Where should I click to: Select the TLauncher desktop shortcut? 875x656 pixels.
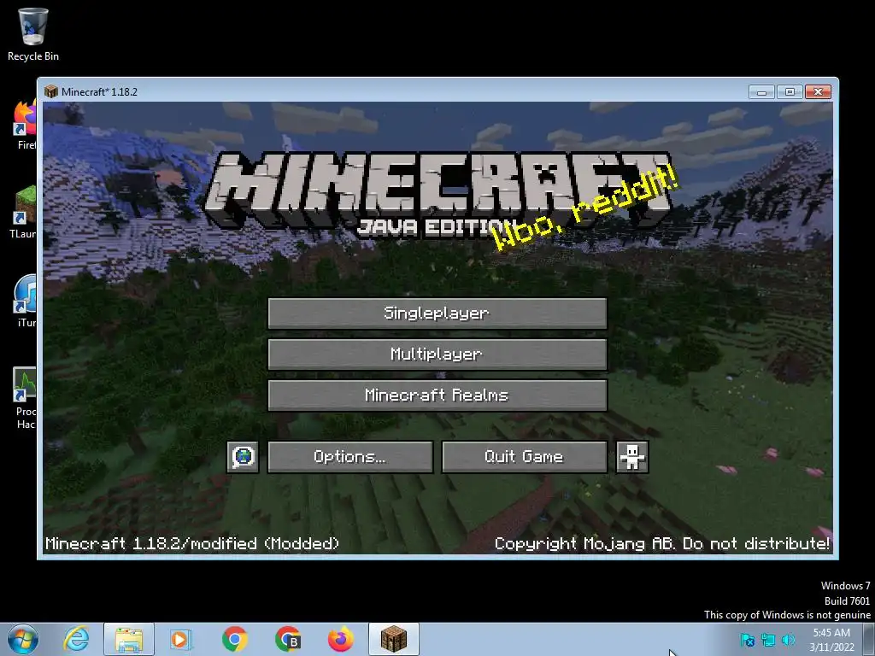[23, 213]
